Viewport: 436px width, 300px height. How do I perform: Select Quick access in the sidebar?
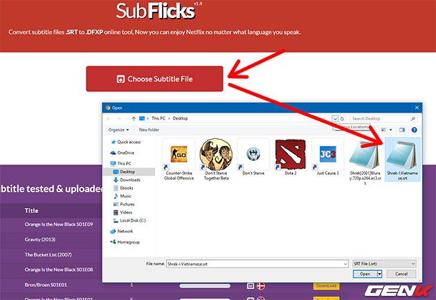click(126, 142)
